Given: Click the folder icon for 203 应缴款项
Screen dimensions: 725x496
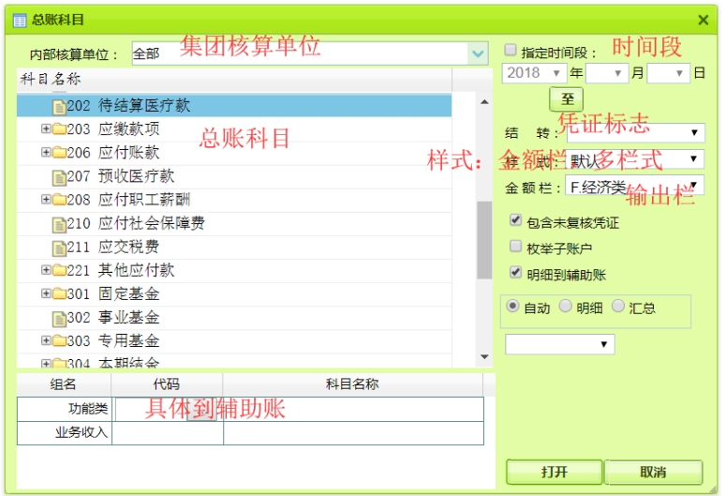Looking at the screenshot, I should [58, 129].
